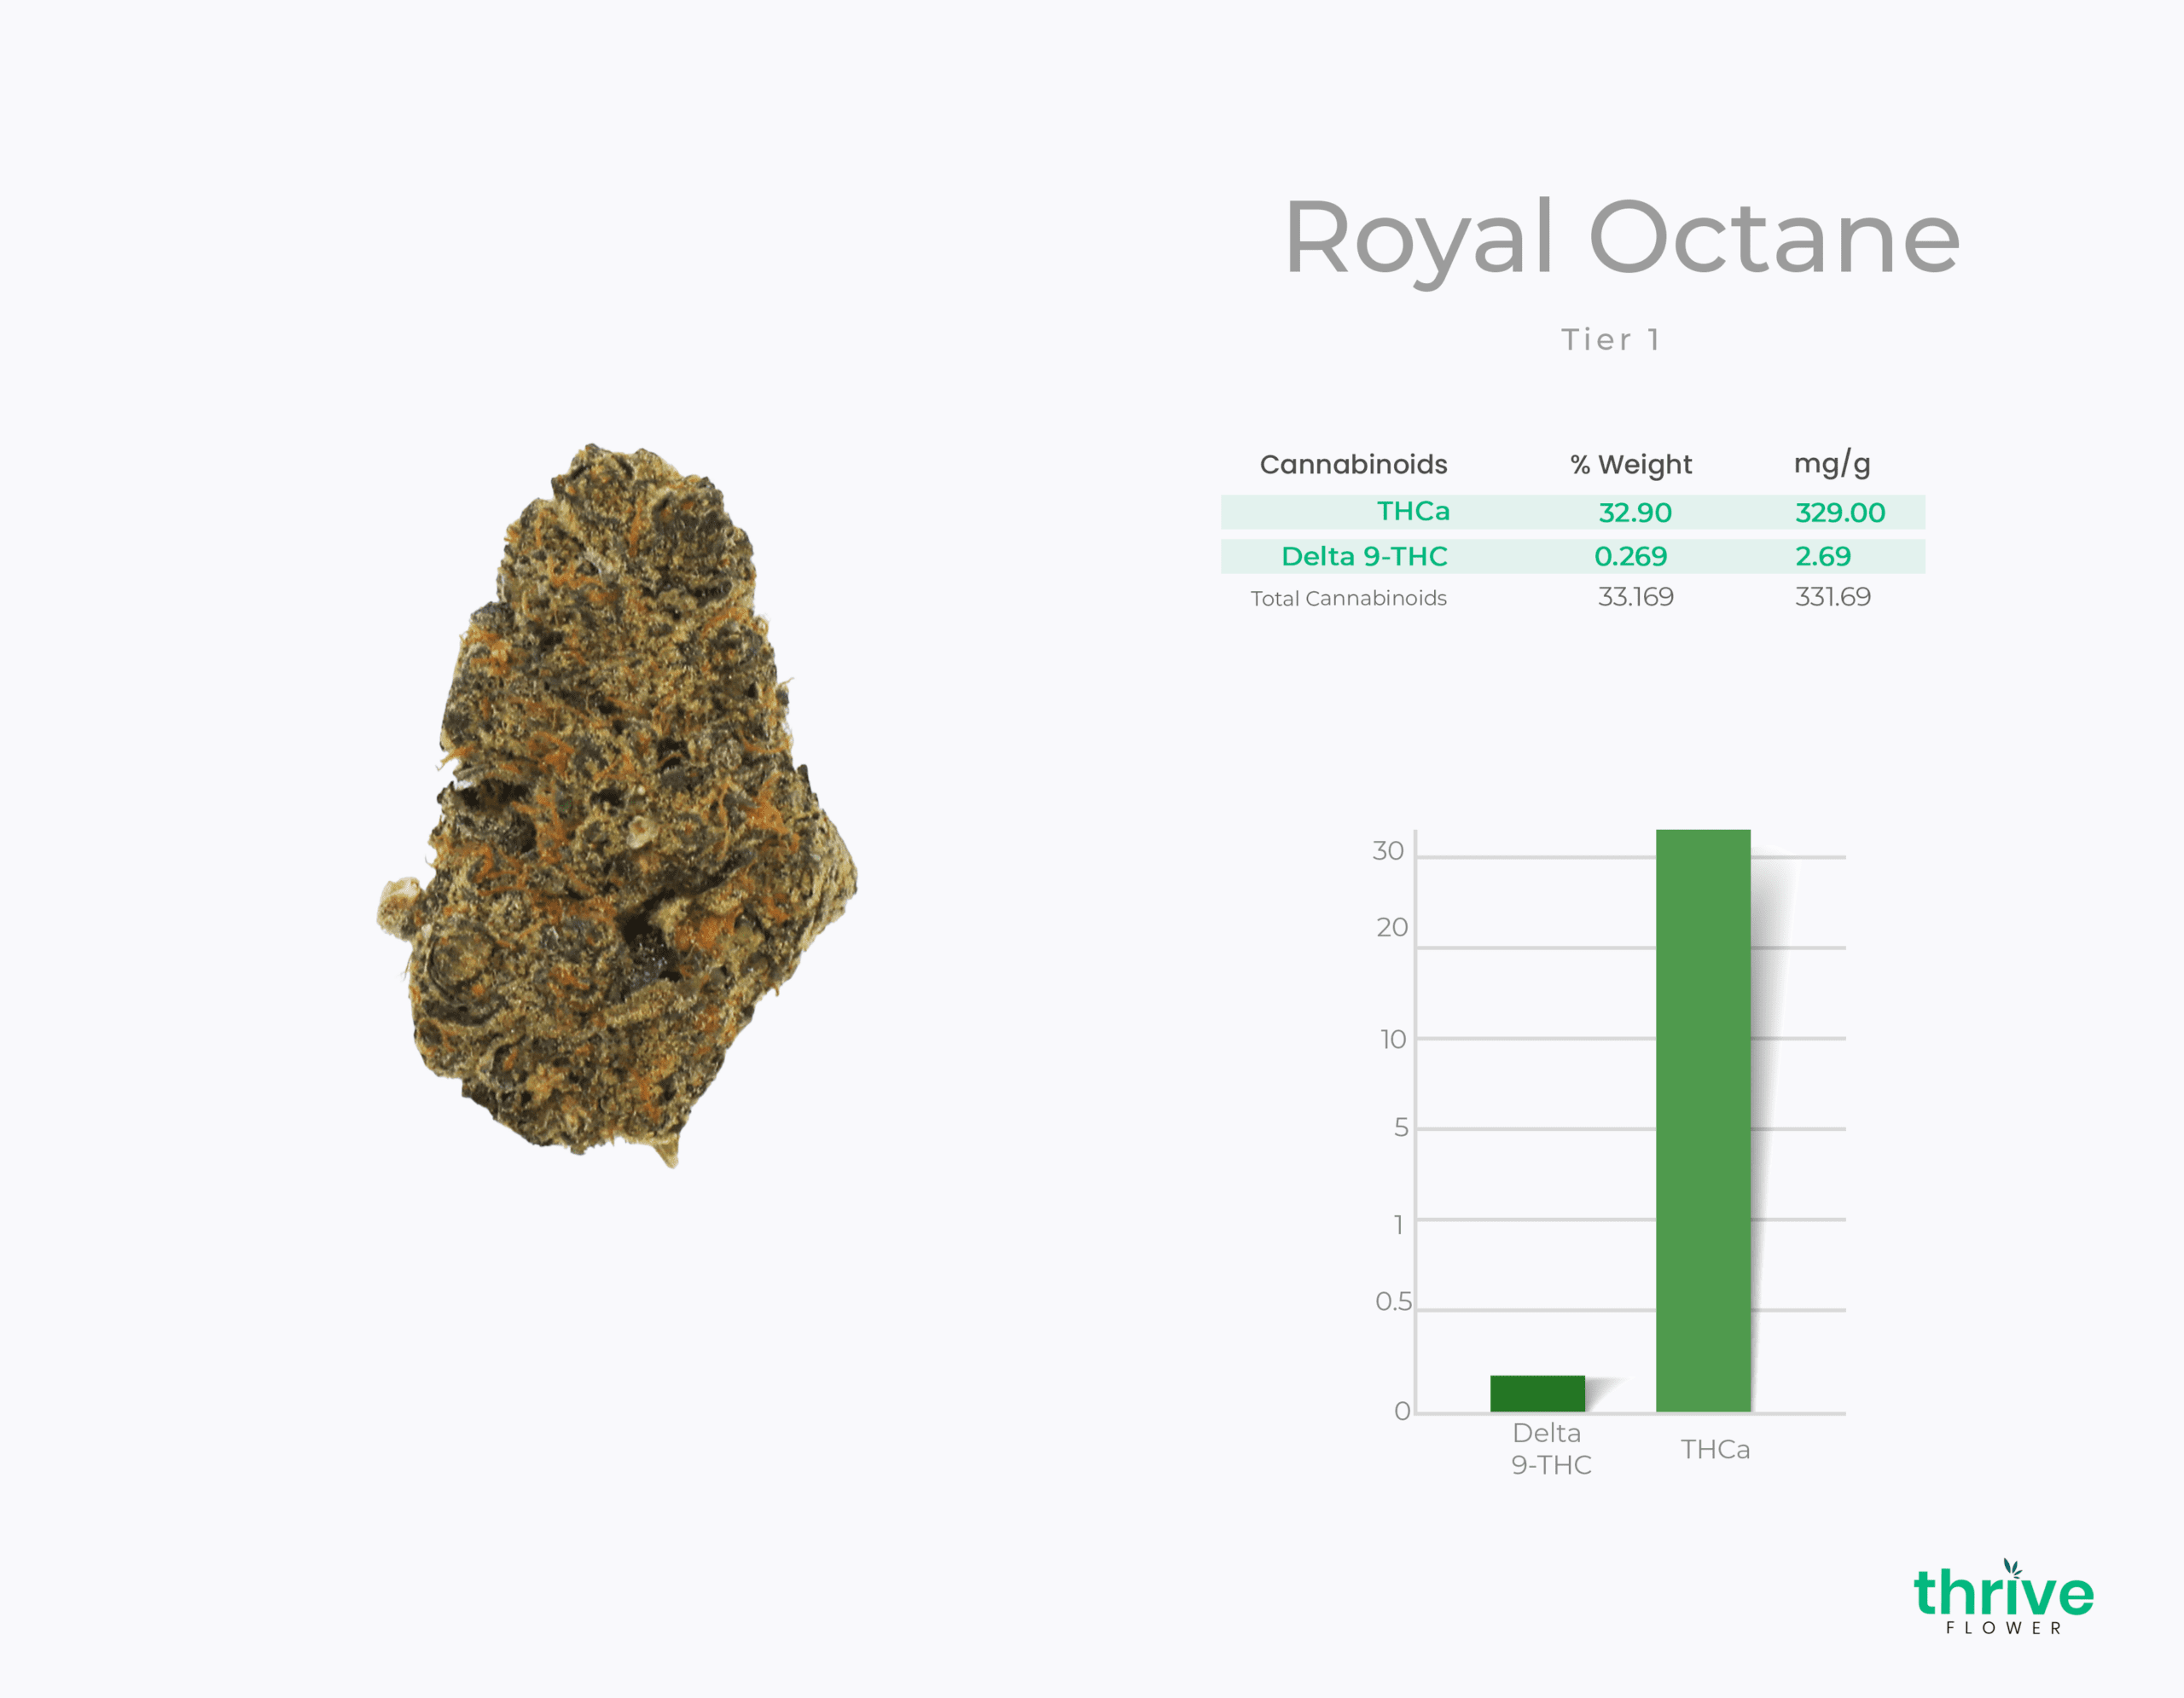This screenshot has height=1698, width=2184.
Task: Click the 0.5 y-axis tick label
Action: pyautogui.click(x=1393, y=1301)
